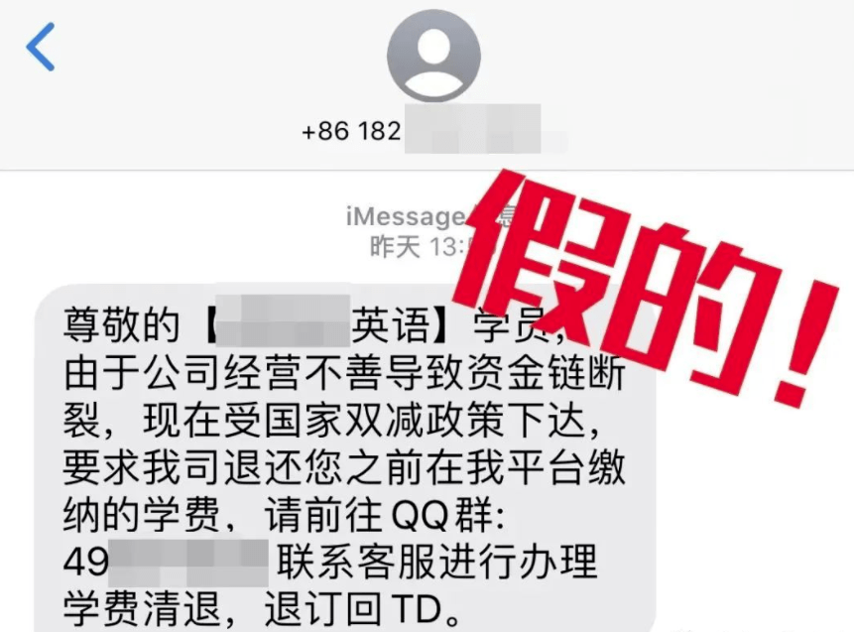Open the gray contact avatar
The width and height of the screenshot is (854, 632).
(433, 56)
